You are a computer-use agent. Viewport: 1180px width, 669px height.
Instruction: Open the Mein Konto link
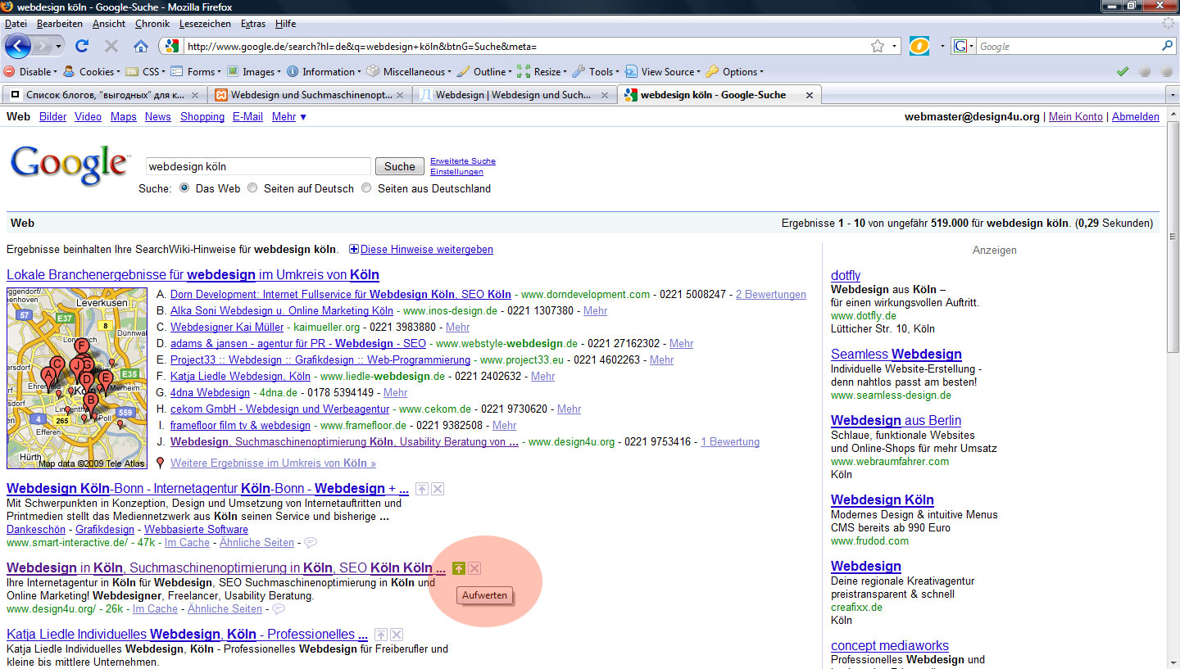[x=1076, y=117]
